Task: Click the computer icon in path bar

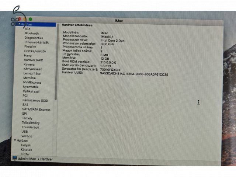Action: [x=15, y=158]
